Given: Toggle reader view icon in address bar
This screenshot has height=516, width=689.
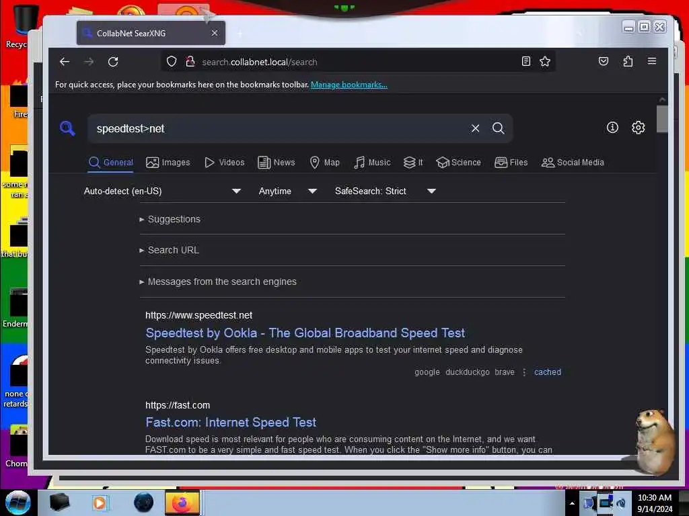Looking at the screenshot, I should (526, 62).
